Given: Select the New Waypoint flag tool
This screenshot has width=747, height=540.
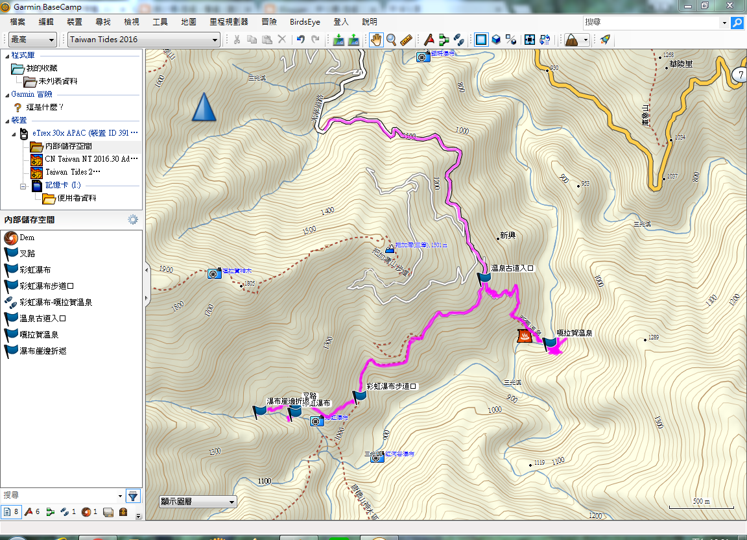Looking at the screenshot, I should coord(429,40).
